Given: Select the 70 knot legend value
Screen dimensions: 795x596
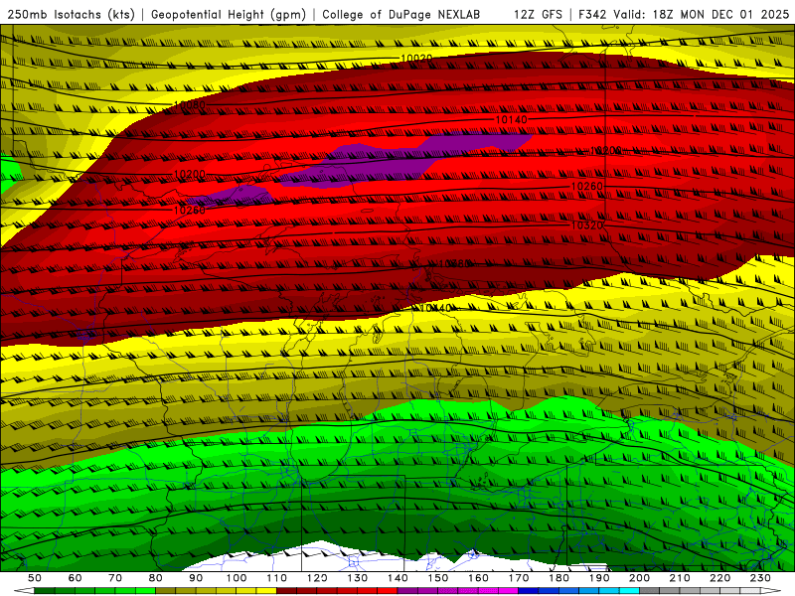Looking at the screenshot, I should click(115, 578).
